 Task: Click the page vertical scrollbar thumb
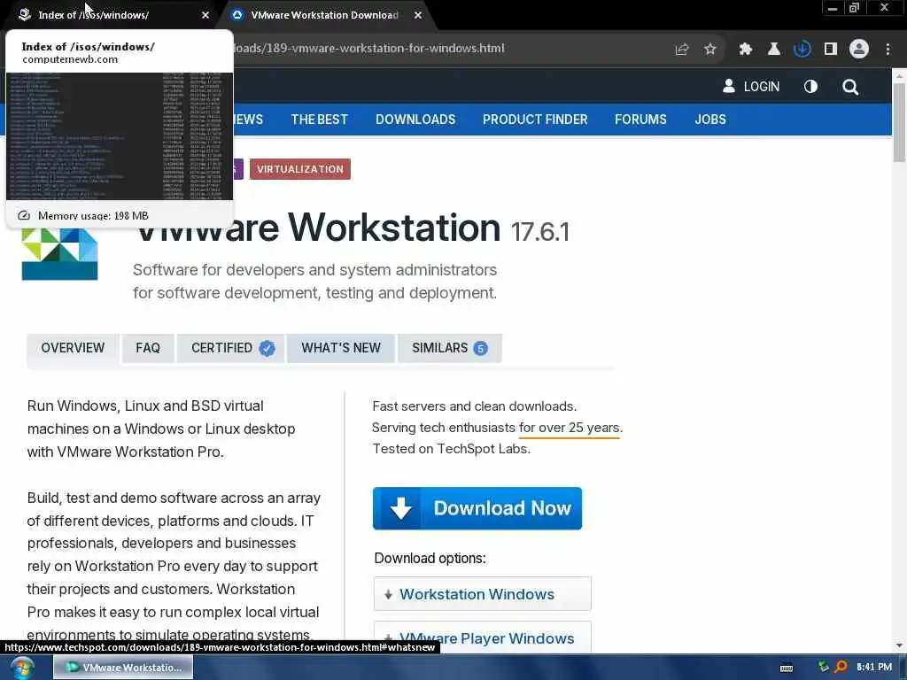tap(899, 121)
